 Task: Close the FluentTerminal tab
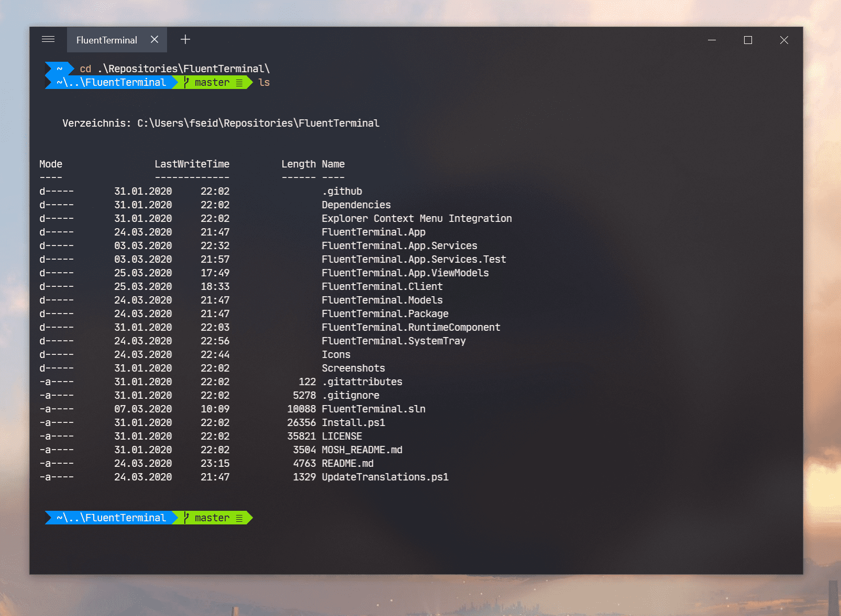154,39
